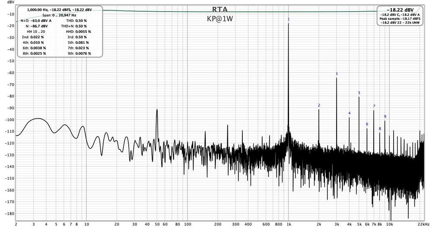The image size is (432, 228).
Task: Click the "-140" y-axis tick label
Action: coord(10,167)
